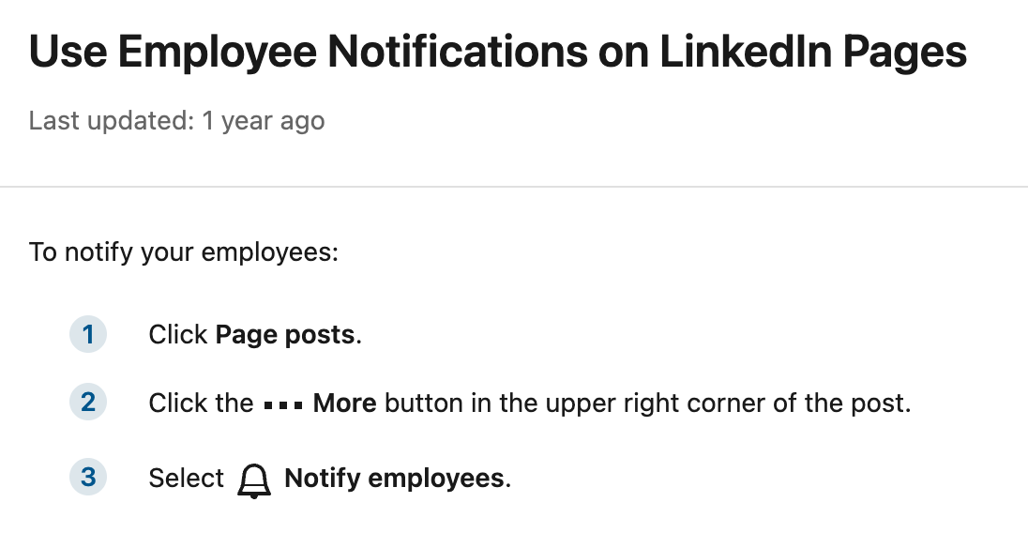Click the horizontal divider under the header
This screenshot has height=533, width=1028.
(514, 187)
